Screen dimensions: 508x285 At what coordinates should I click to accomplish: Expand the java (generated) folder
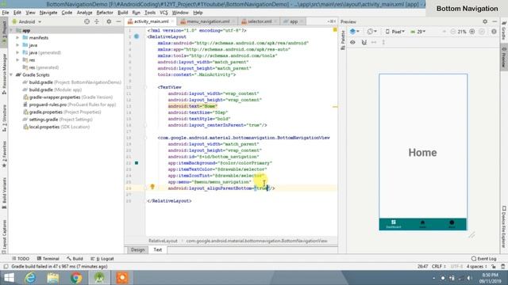click(x=17, y=53)
